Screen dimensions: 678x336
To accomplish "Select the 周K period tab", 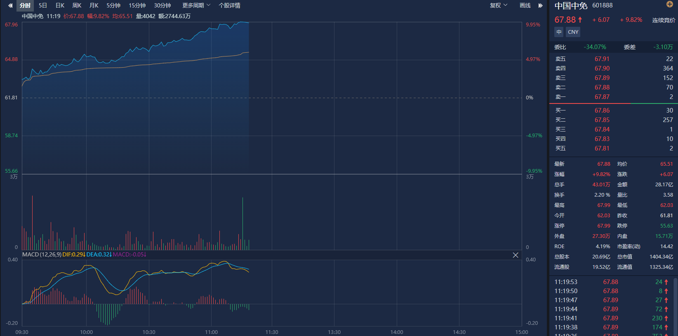I will click(77, 5).
